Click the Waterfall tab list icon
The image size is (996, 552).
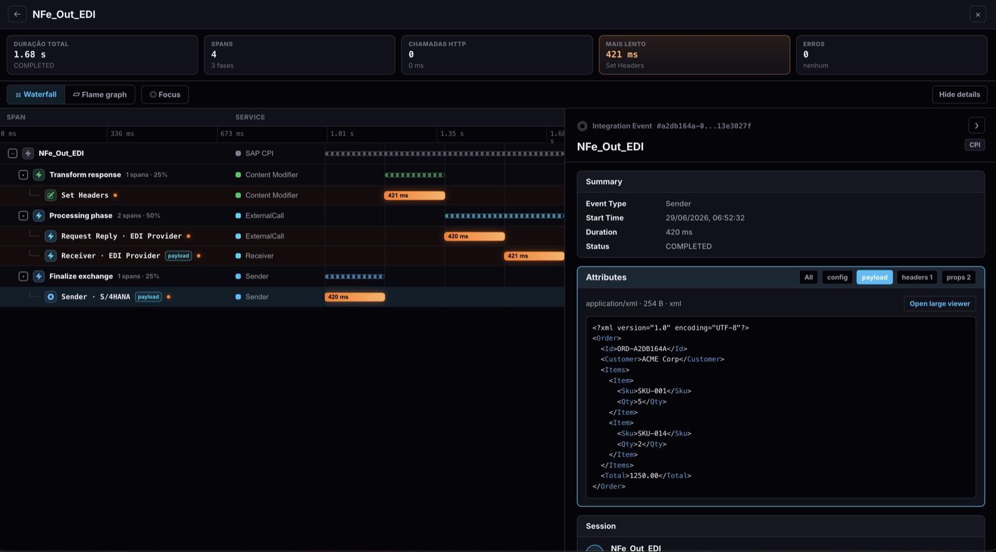[x=18, y=95]
